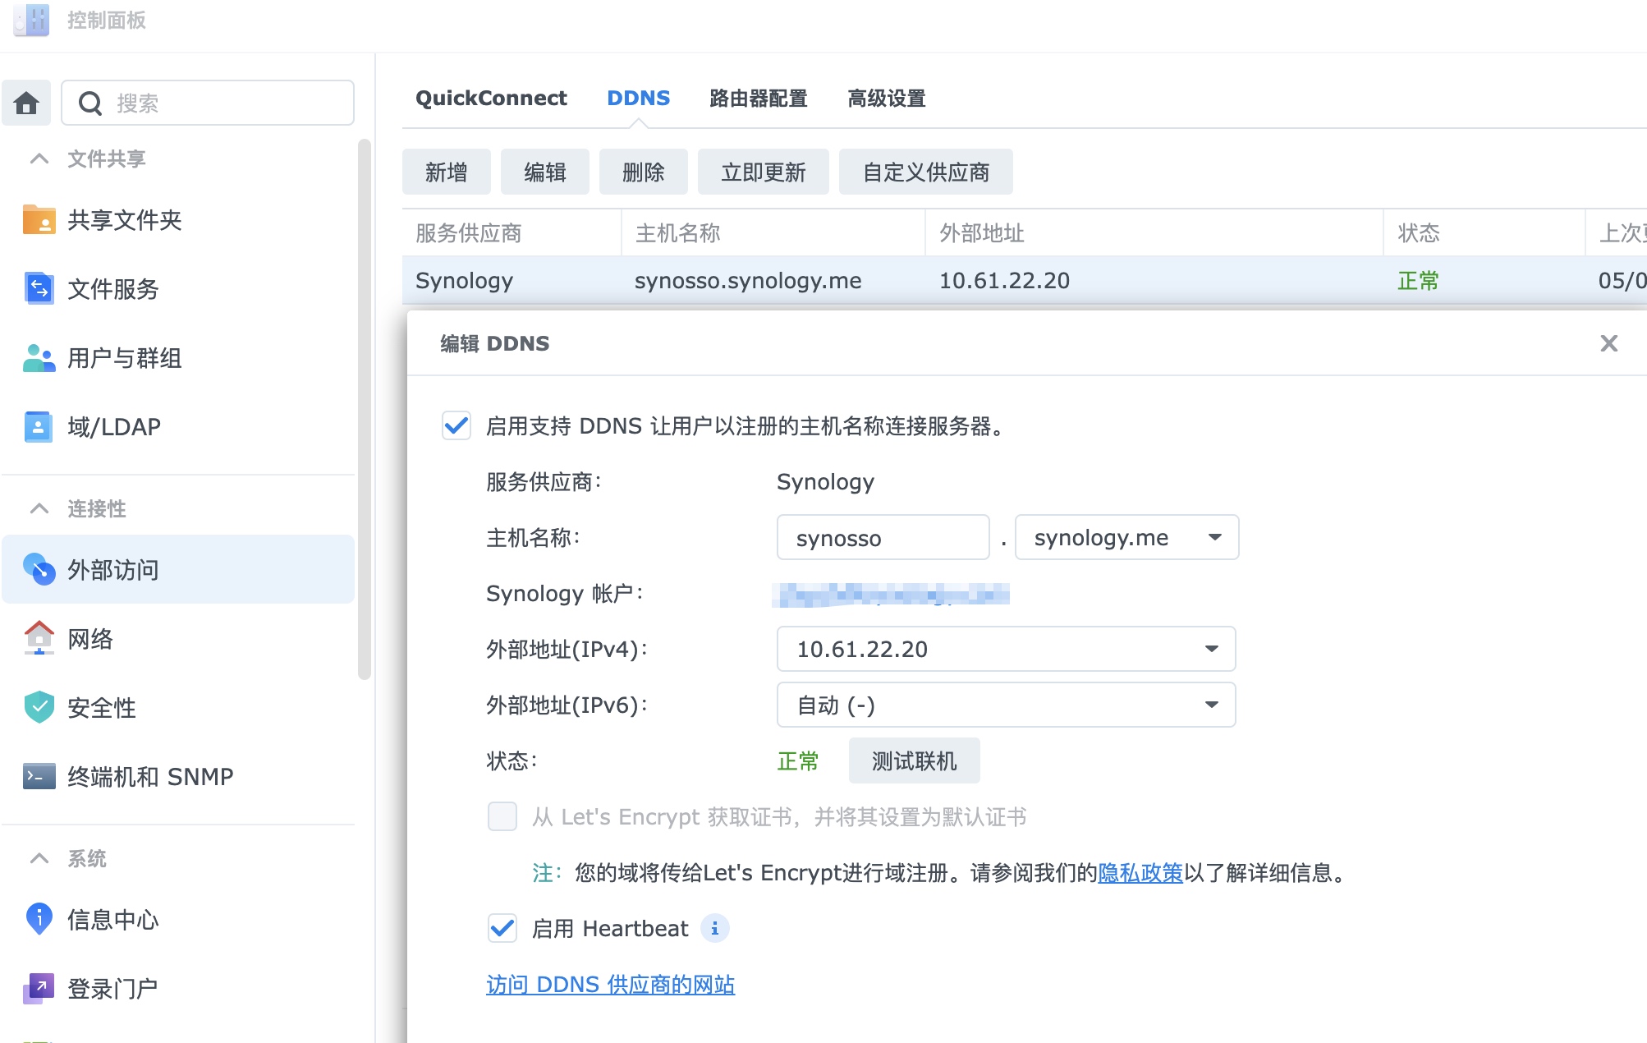This screenshot has height=1043, width=1647.
Task: Open the Domain/LDAP icon
Action: 39,427
